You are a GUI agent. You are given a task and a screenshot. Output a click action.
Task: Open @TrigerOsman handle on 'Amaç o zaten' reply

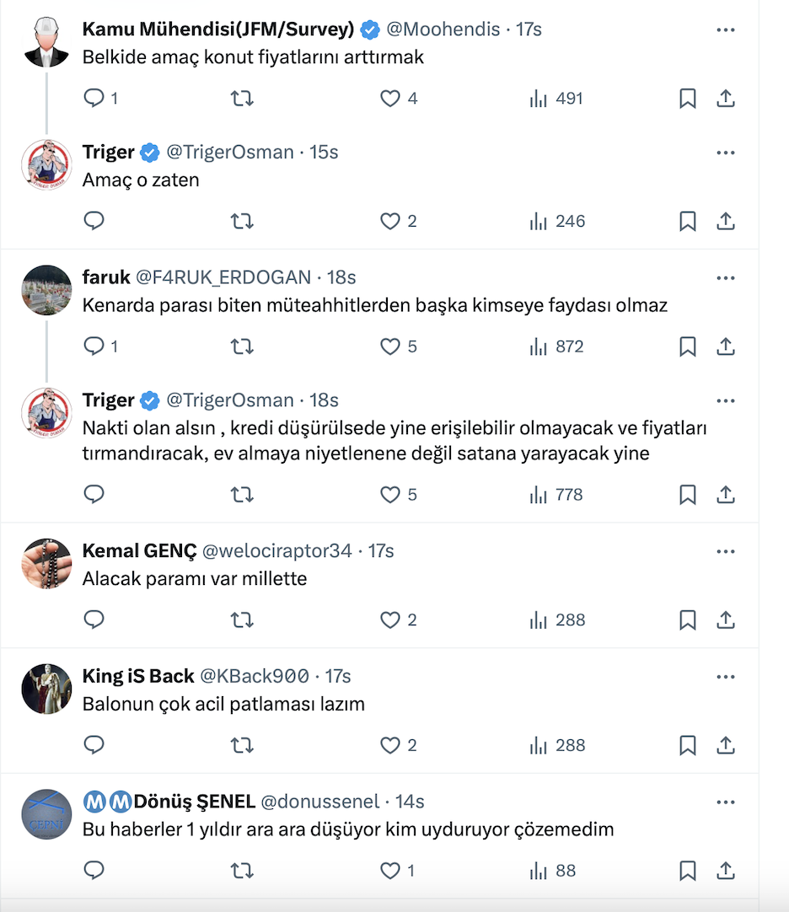click(x=229, y=153)
